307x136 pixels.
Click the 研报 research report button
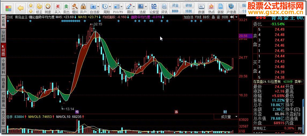(189, 5)
